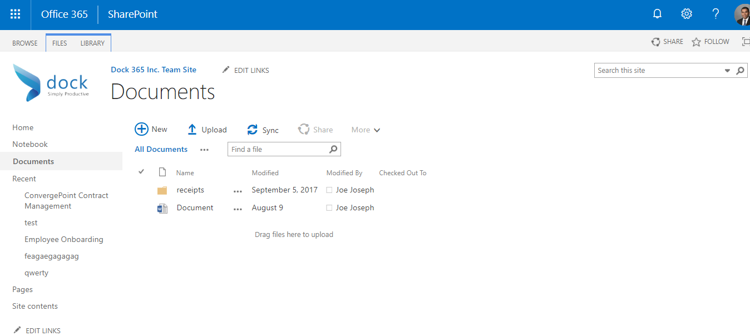Viewport: 750px width, 336px height.
Task: Switch to the BROWSE ribbon tab
Action: point(25,43)
